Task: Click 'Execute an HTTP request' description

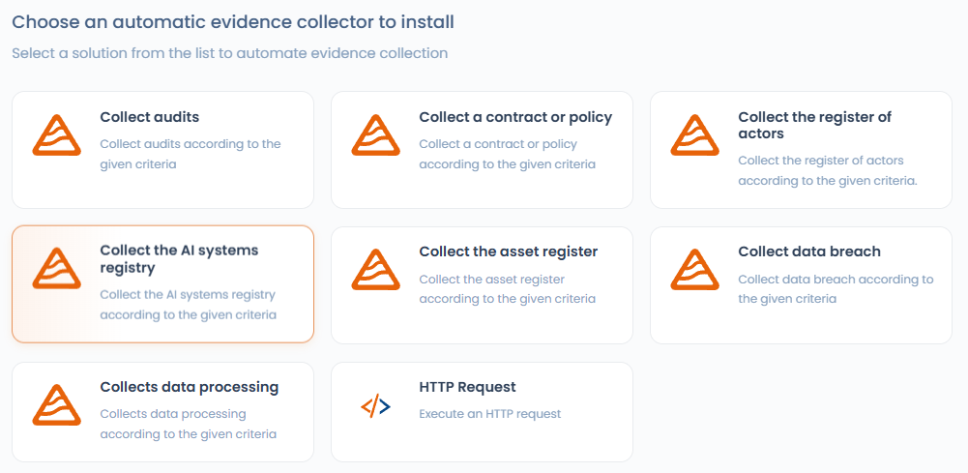Action: click(x=489, y=414)
